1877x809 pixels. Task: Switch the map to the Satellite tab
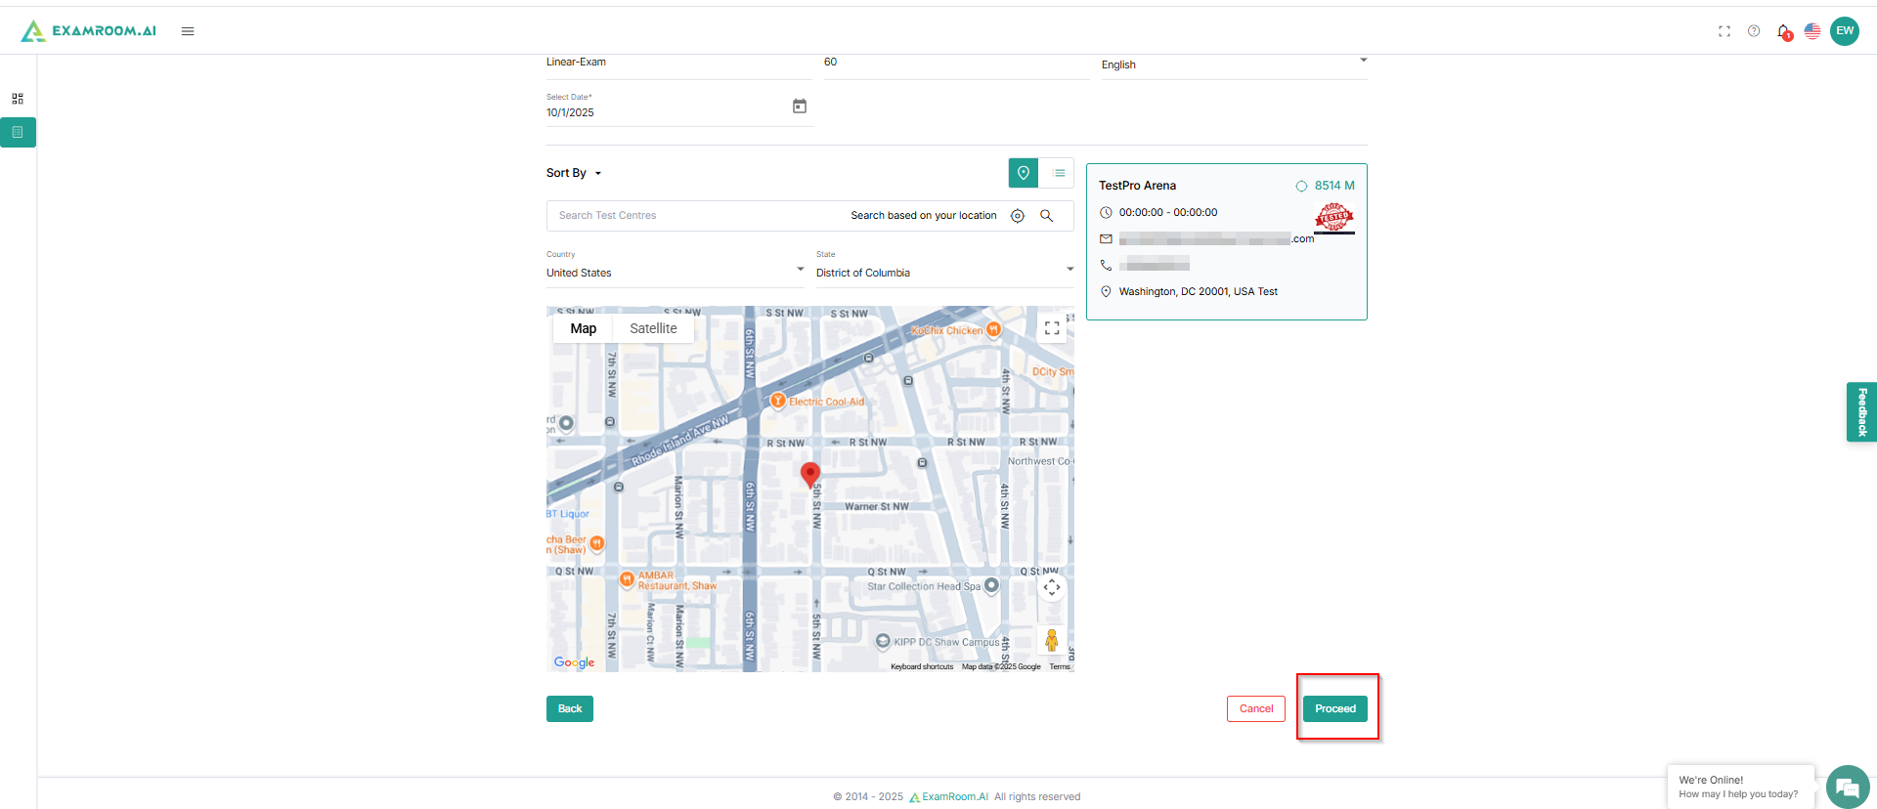pyautogui.click(x=653, y=328)
